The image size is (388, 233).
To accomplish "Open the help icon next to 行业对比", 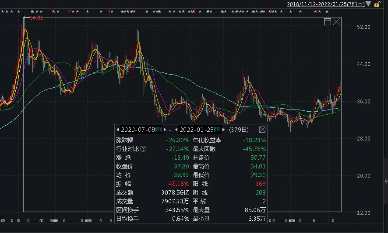I will point(143,149).
